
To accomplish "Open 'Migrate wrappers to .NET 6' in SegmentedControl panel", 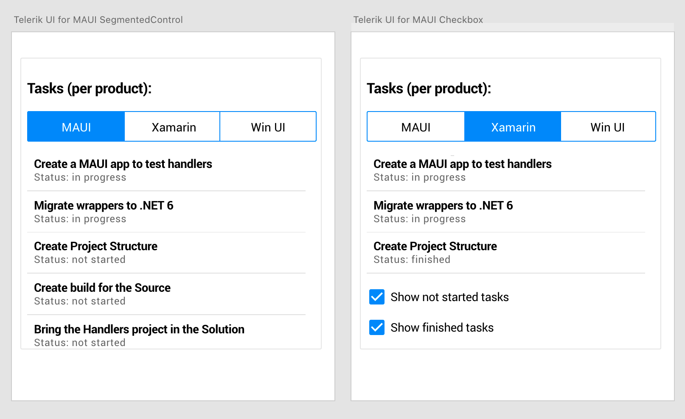I will point(166,212).
